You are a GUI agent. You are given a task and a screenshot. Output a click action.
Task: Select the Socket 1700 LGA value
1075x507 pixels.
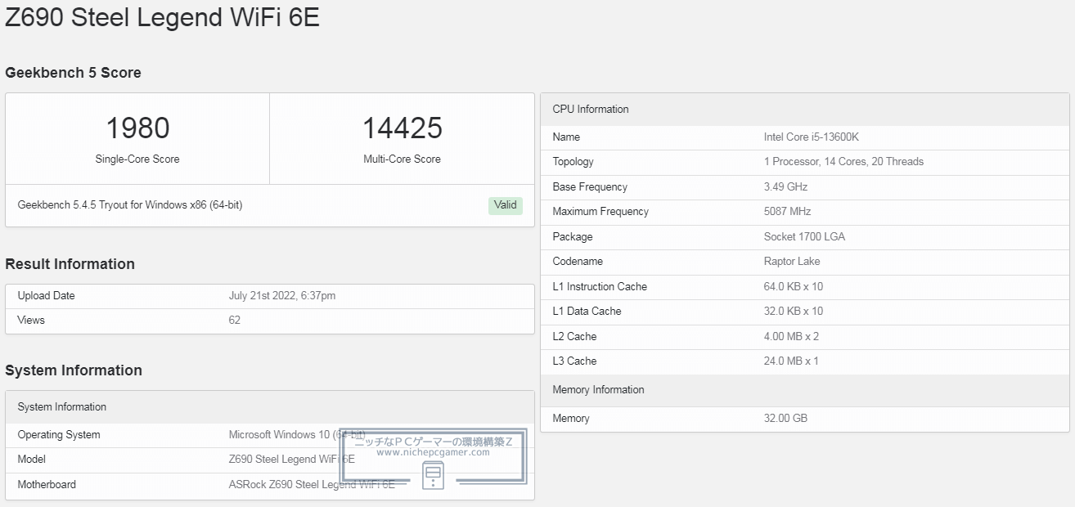pyautogui.click(x=804, y=237)
